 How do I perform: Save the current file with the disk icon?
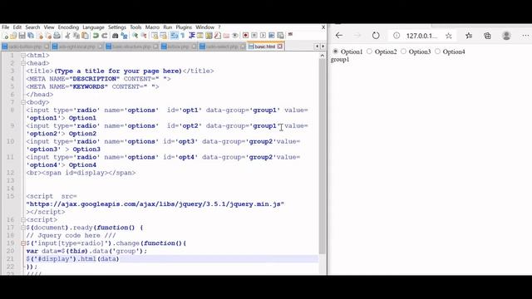tap(22, 35)
